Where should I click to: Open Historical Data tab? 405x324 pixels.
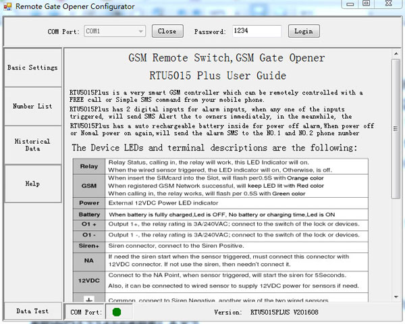(x=33, y=144)
